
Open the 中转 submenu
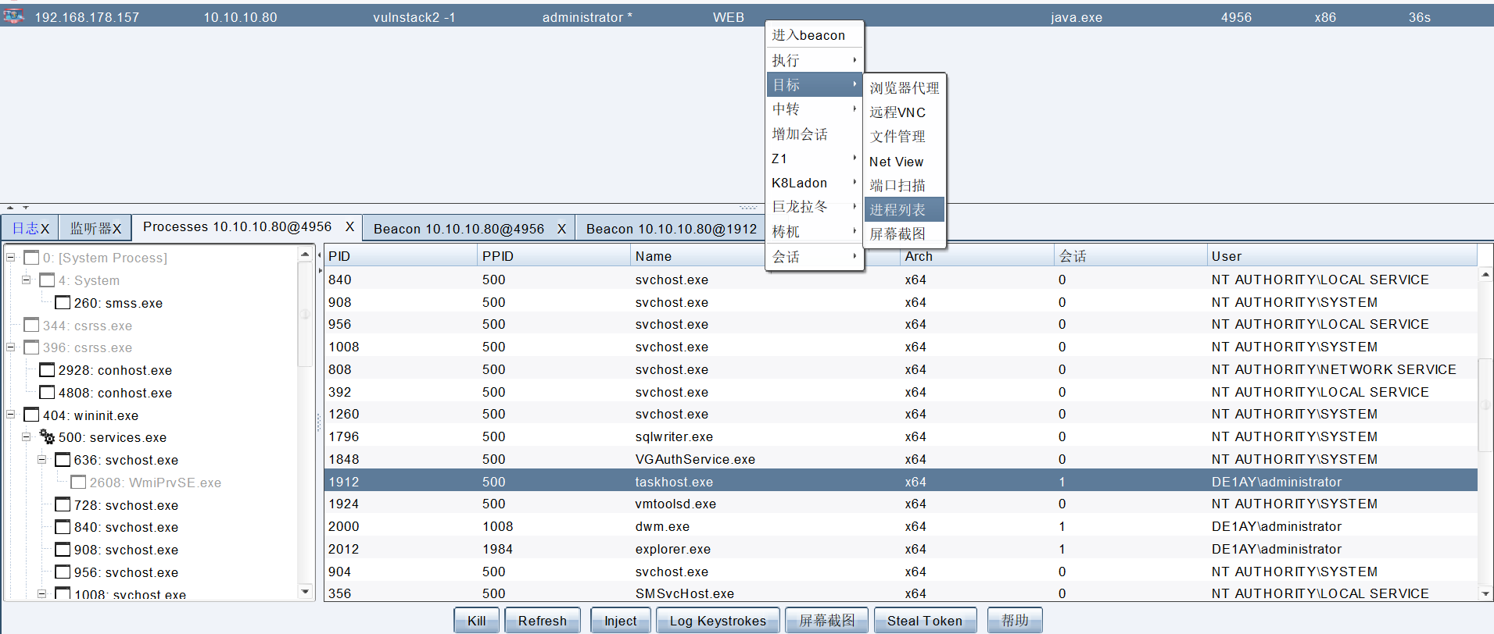coord(815,109)
